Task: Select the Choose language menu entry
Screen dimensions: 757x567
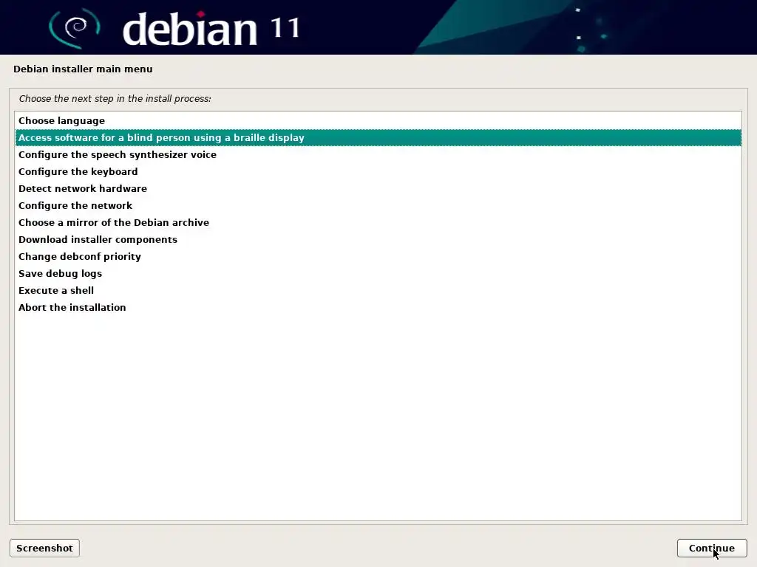Action: (x=378, y=120)
